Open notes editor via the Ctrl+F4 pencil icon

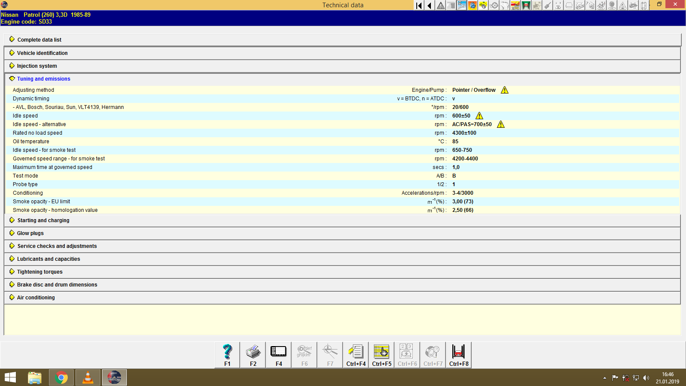pyautogui.click(x=355, y=354)
